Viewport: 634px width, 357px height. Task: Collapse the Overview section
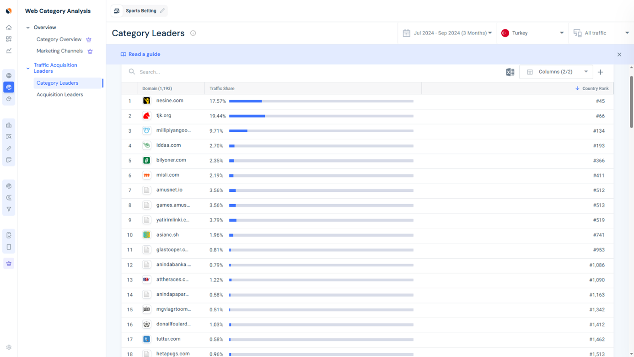[28, 27]
